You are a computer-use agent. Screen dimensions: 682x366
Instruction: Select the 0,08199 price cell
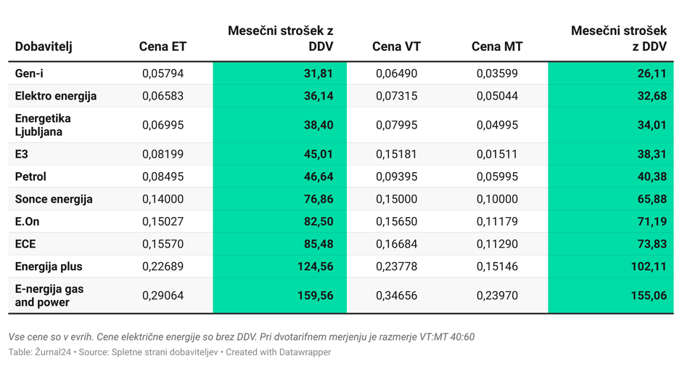tap(163, 154)
